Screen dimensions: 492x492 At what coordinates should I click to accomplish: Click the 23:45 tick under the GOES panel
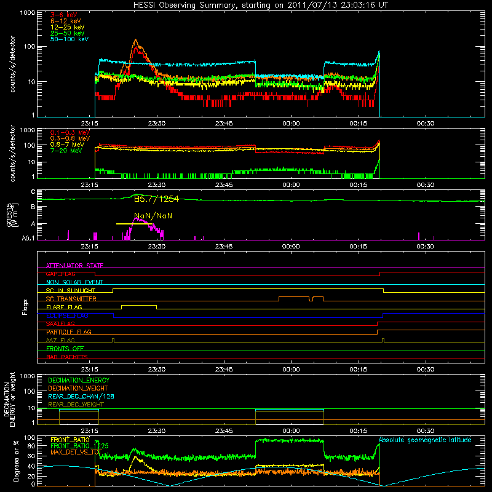click(224, 247)
